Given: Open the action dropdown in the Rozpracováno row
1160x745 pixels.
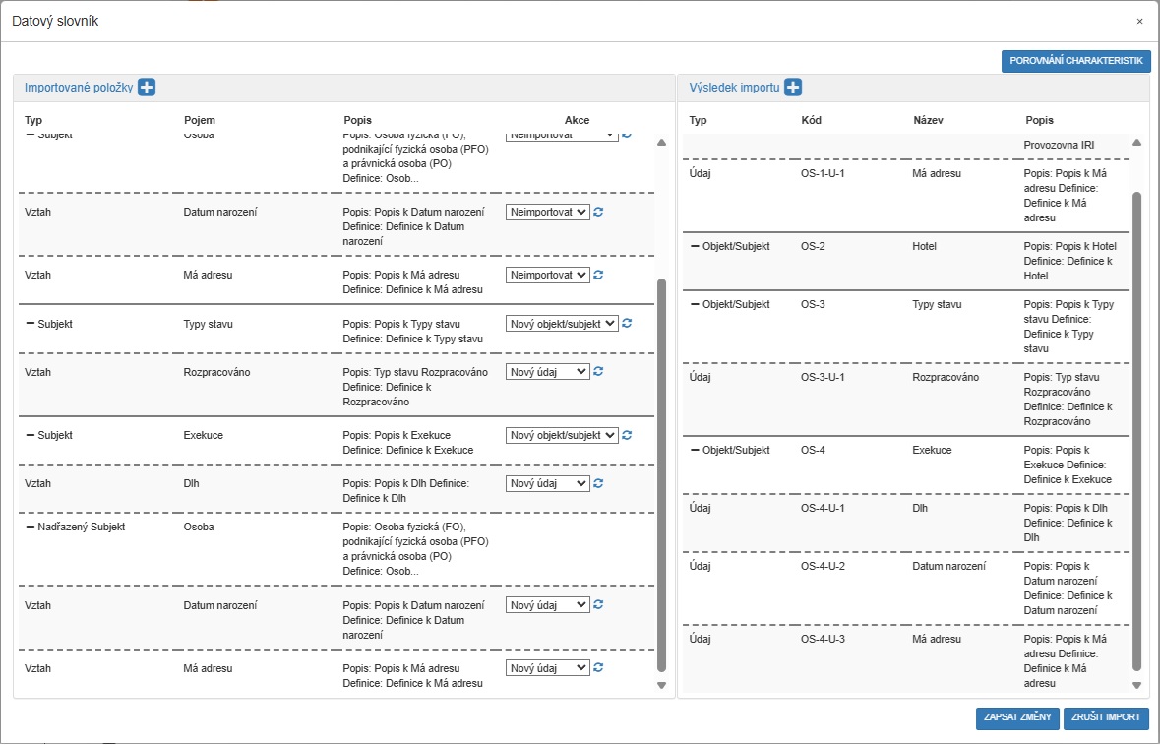Looking at the screenshot, I should tap(547, 372).
